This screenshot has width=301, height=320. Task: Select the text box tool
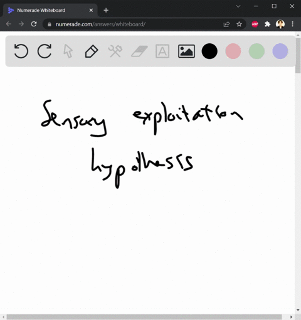tap(162, 51)
